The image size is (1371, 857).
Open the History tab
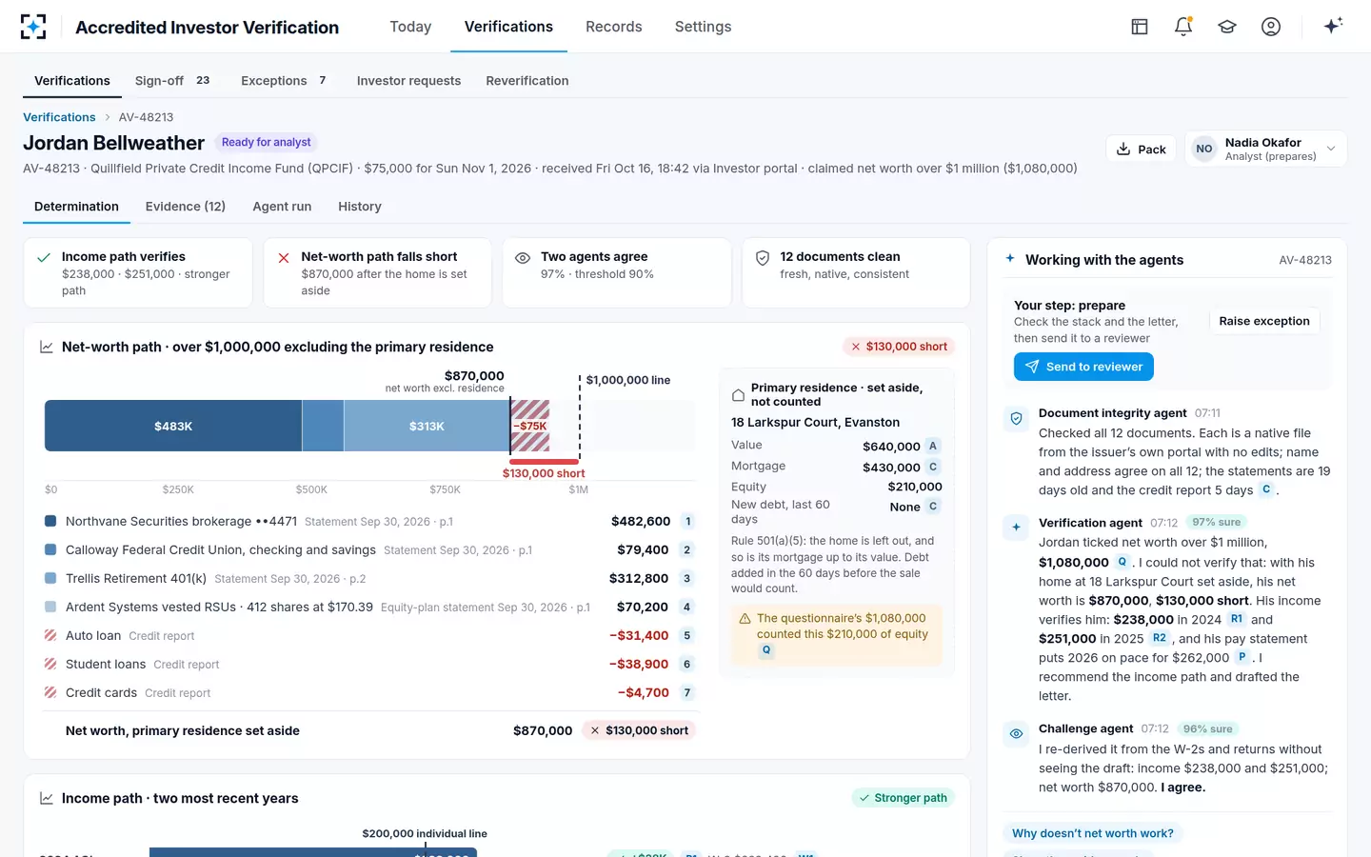(360, 207)
